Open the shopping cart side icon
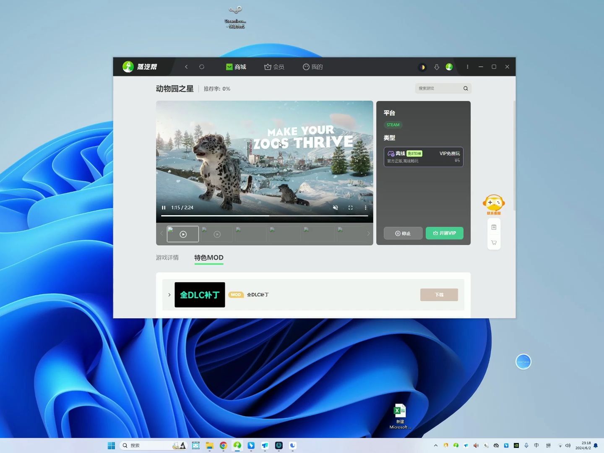The width and height of the screenshot is (604, 453). [x=494, y=242]
